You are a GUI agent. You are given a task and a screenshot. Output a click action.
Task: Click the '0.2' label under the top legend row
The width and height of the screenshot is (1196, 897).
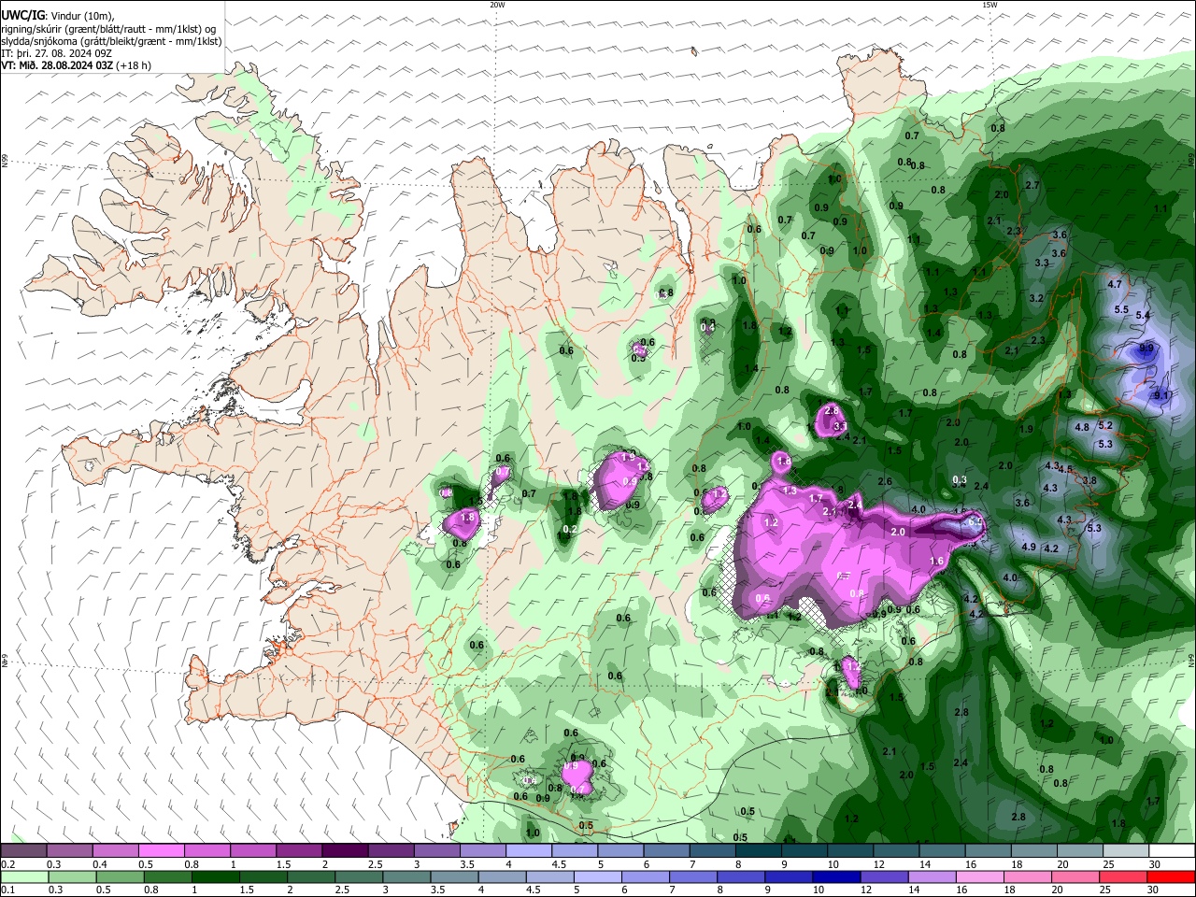[7, 864]
